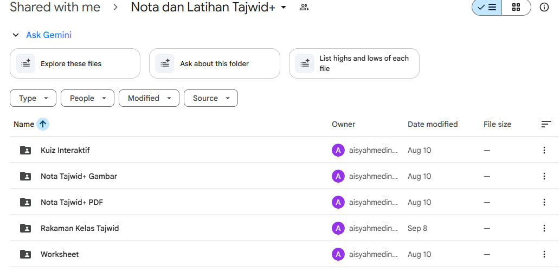Click the shared folder people icon

click(x=304, y=8)
